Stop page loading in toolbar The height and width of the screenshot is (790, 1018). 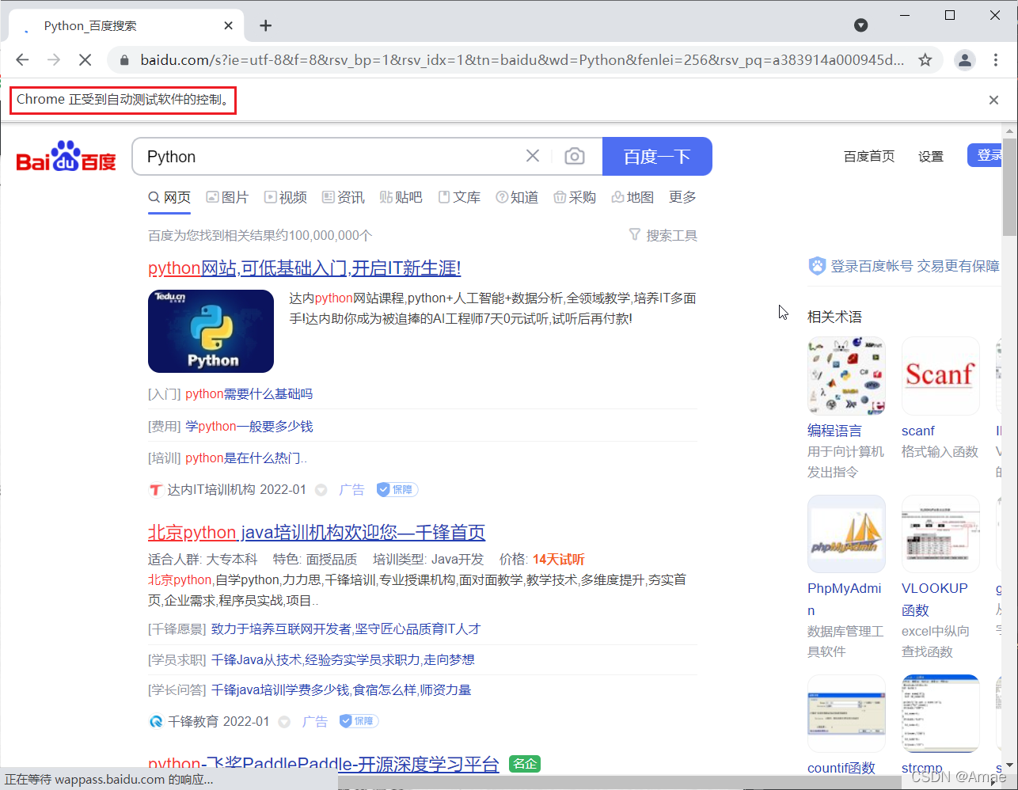(85, 60)
